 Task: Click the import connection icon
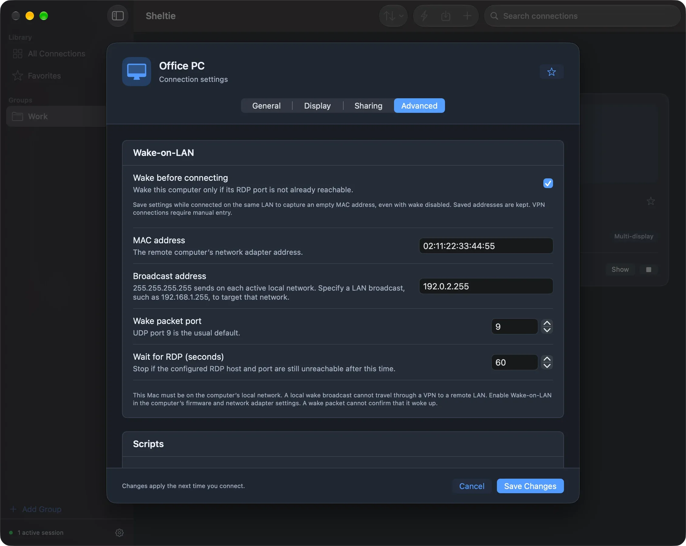[446, 16]
